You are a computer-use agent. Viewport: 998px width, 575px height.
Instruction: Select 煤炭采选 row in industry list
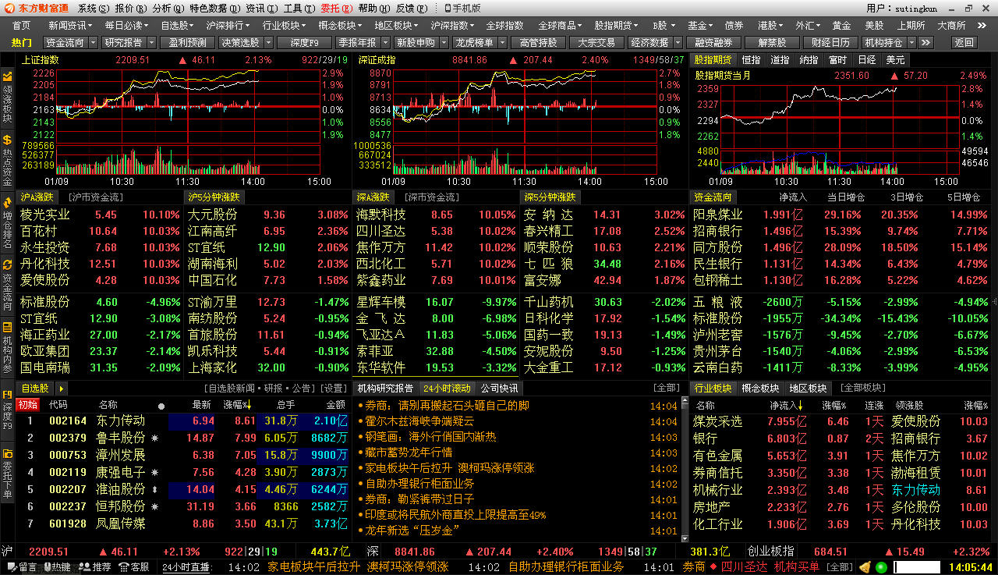tap(841, 421)
